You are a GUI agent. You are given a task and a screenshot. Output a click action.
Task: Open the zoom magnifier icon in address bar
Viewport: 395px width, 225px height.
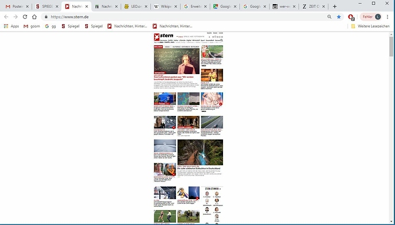329,17
